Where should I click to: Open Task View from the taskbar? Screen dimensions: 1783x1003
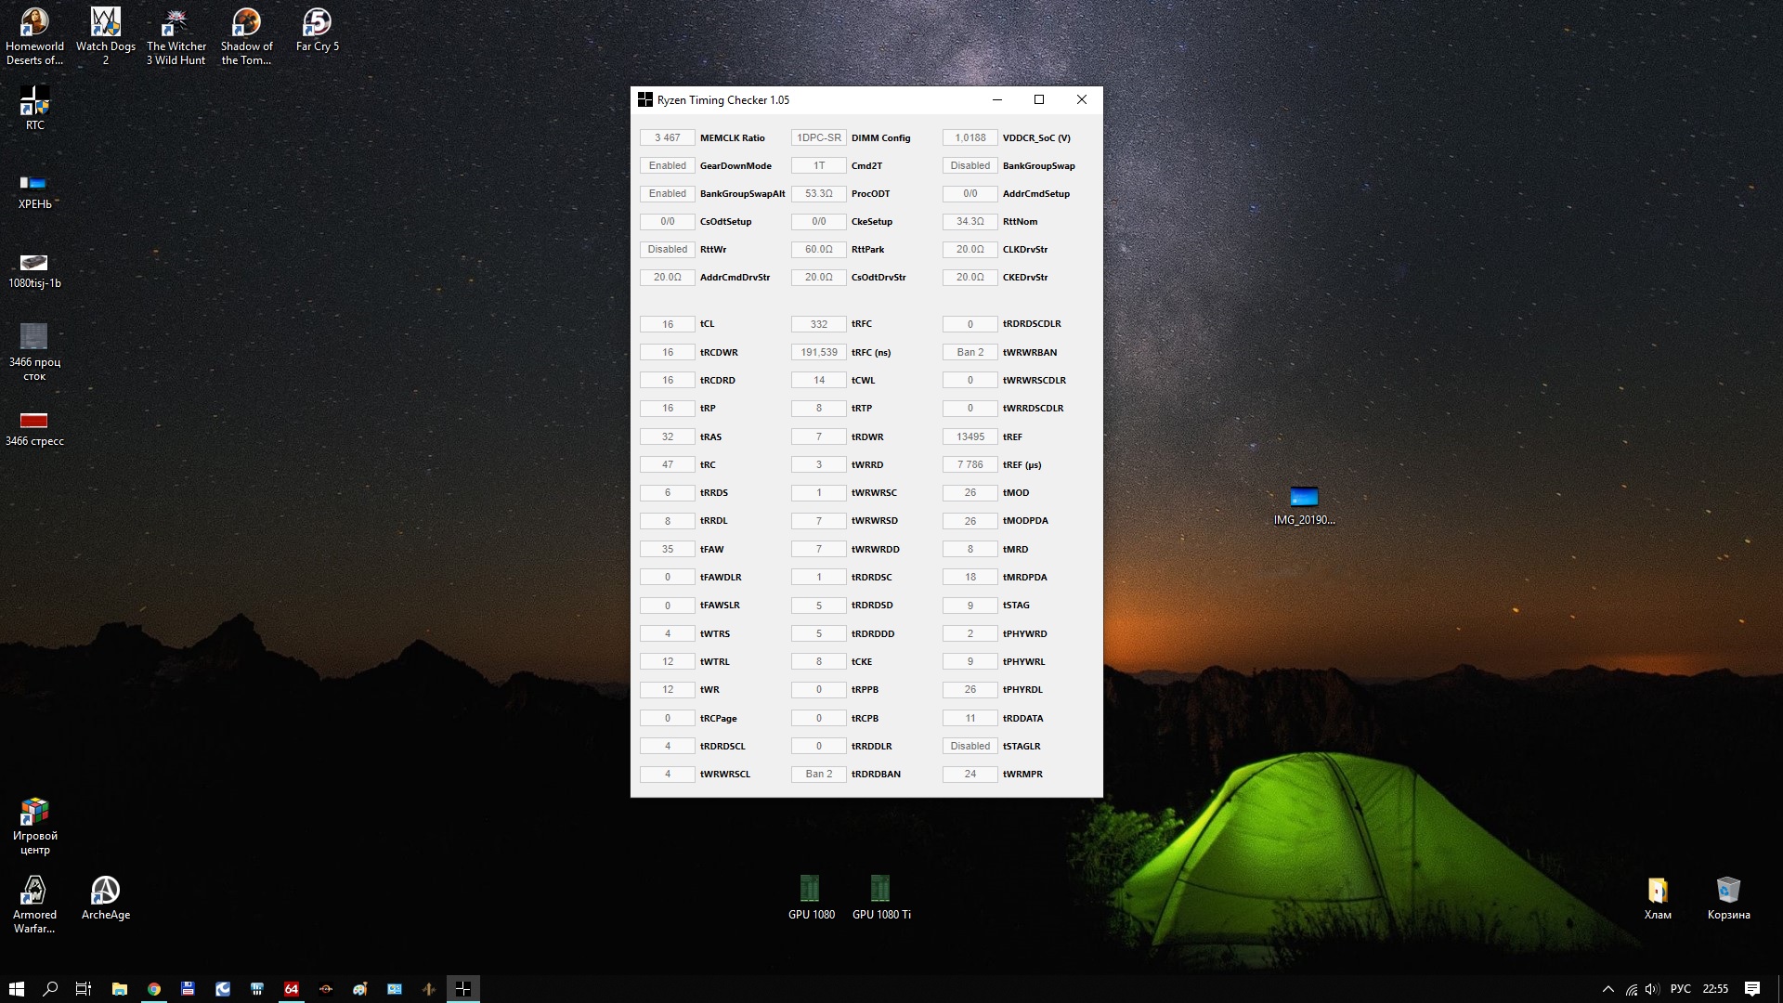pyautogui.click(x=84, y=989)
